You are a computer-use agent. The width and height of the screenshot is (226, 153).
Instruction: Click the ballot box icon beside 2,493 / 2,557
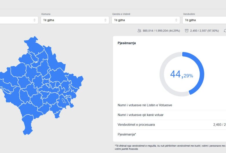[187, 31]
